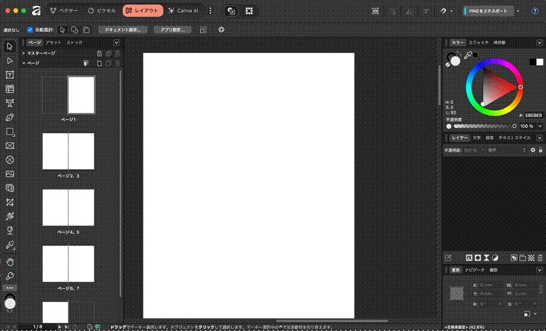This screenshot has height=331, width=546.
Task: Select the Frame Text tool
Action: (x=10, y=75)
